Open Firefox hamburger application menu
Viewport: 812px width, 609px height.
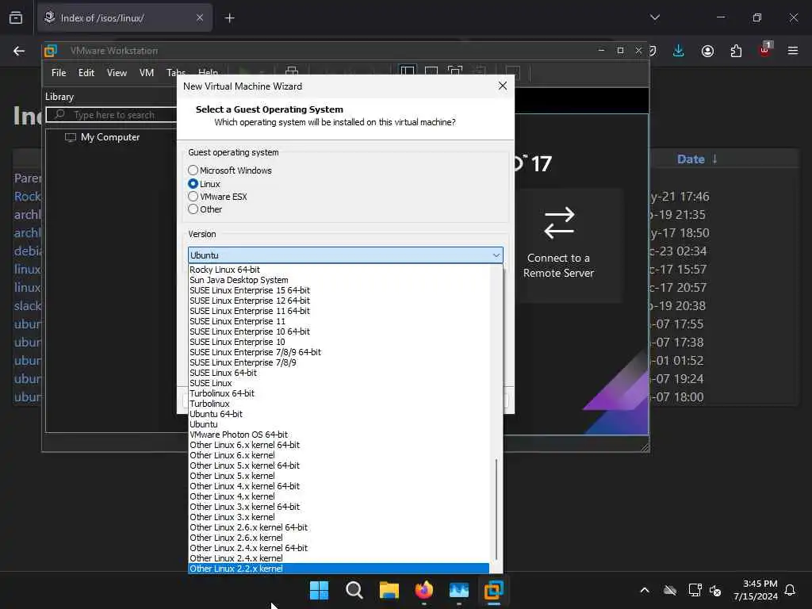pos(793,51)
